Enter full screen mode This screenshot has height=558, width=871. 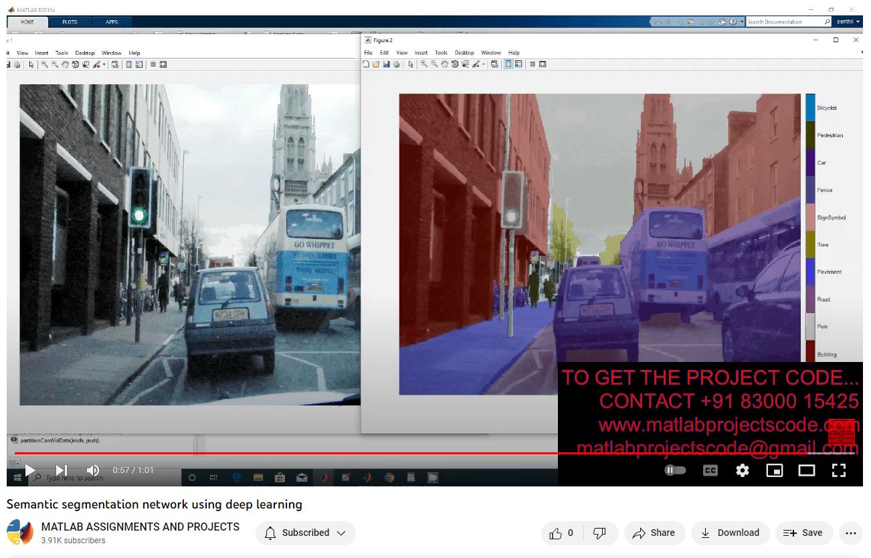click(839, 470)
